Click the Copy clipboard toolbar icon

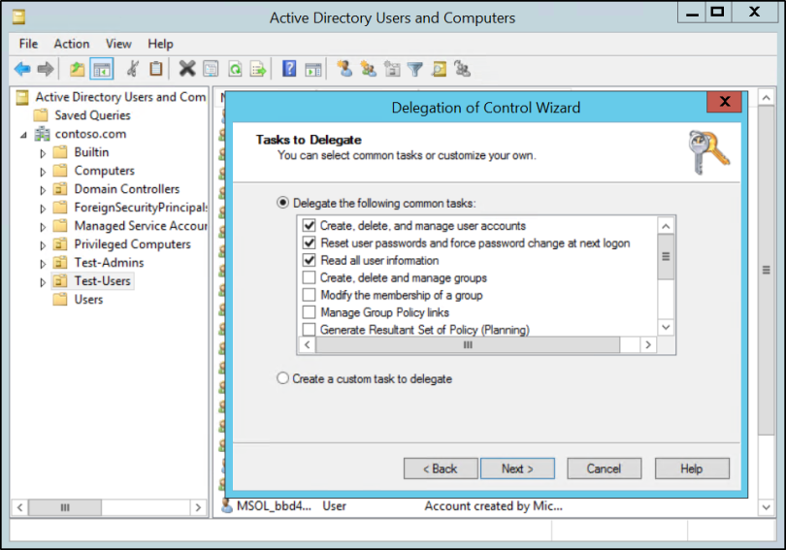tap(156, 69)
